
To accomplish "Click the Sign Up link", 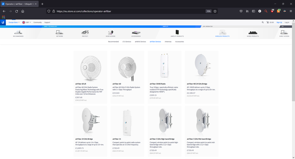I will click(x=279, y=22).
